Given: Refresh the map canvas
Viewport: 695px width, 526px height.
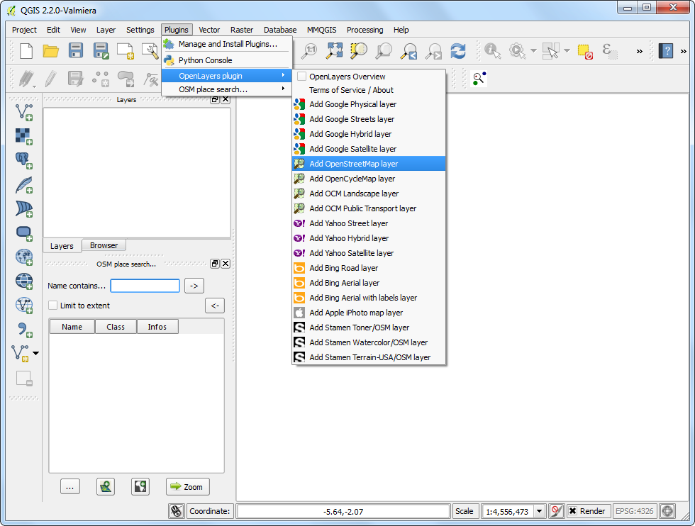Looking at the screenshot, I should (458, 50).
